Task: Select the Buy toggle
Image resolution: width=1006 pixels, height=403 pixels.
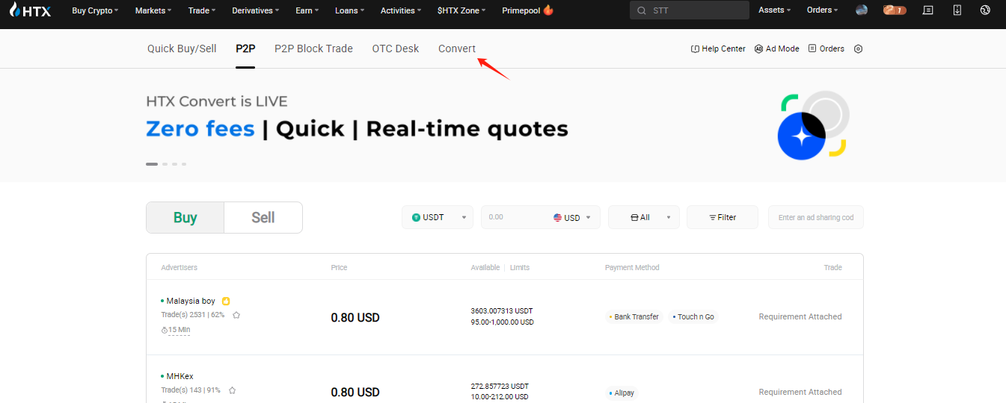Action: point(185,217)
